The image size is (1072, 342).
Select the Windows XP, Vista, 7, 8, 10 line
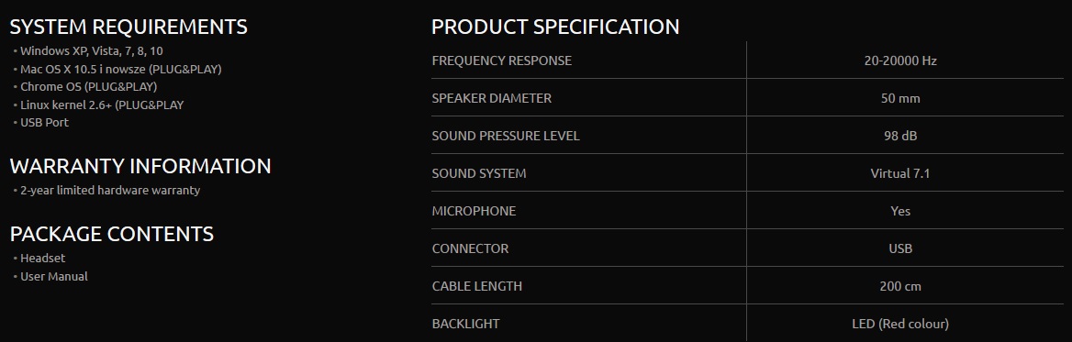pos(92,51)
